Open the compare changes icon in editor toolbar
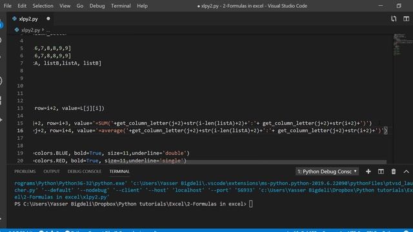This screenshot has width=413, height=232. (x=394, y=19)
